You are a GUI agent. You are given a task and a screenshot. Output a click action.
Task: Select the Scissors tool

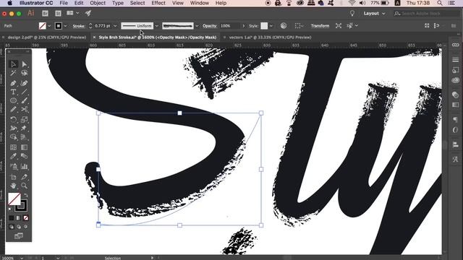point(24,109)
